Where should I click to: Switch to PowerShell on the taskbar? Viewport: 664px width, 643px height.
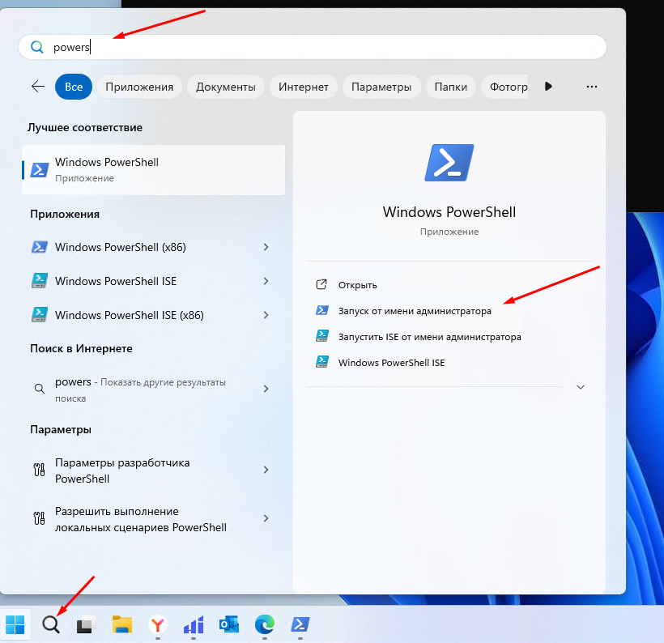pos(300,625)
